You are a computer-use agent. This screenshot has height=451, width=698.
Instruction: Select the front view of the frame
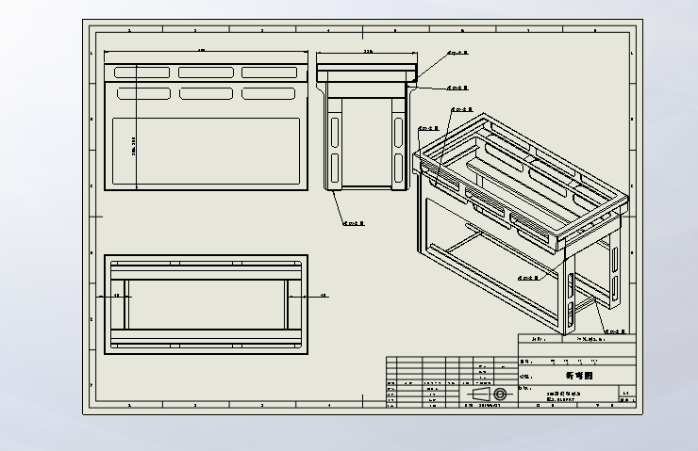tap(207, 127)
